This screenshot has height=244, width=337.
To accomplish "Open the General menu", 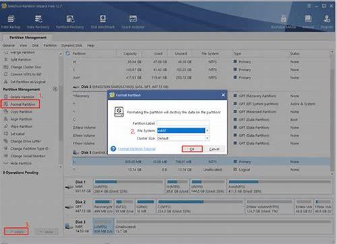I will click(9, 45).
